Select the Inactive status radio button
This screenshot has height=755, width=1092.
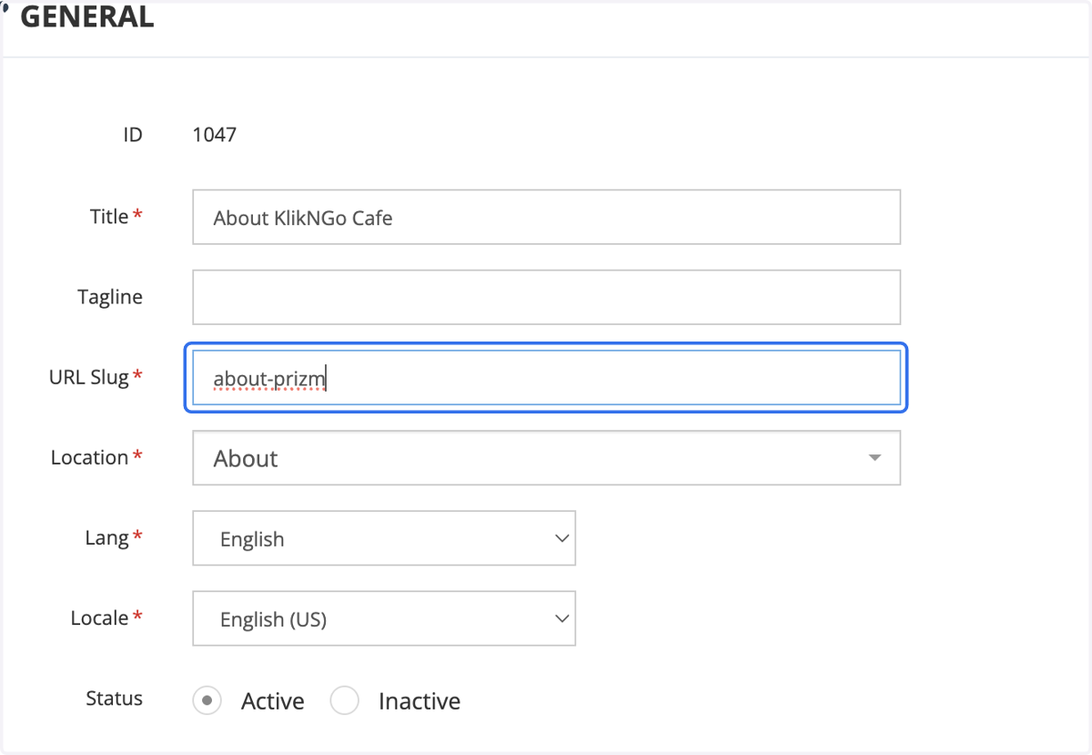click(x=345, y=700)
